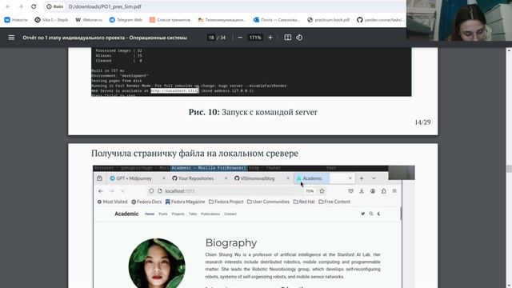512x288 pixels.
Task: Expand the list all tabs chevron in Firefox
Action: 374,178
